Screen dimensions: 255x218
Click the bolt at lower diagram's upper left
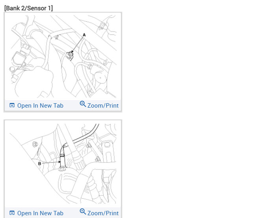tap(35, 144)
